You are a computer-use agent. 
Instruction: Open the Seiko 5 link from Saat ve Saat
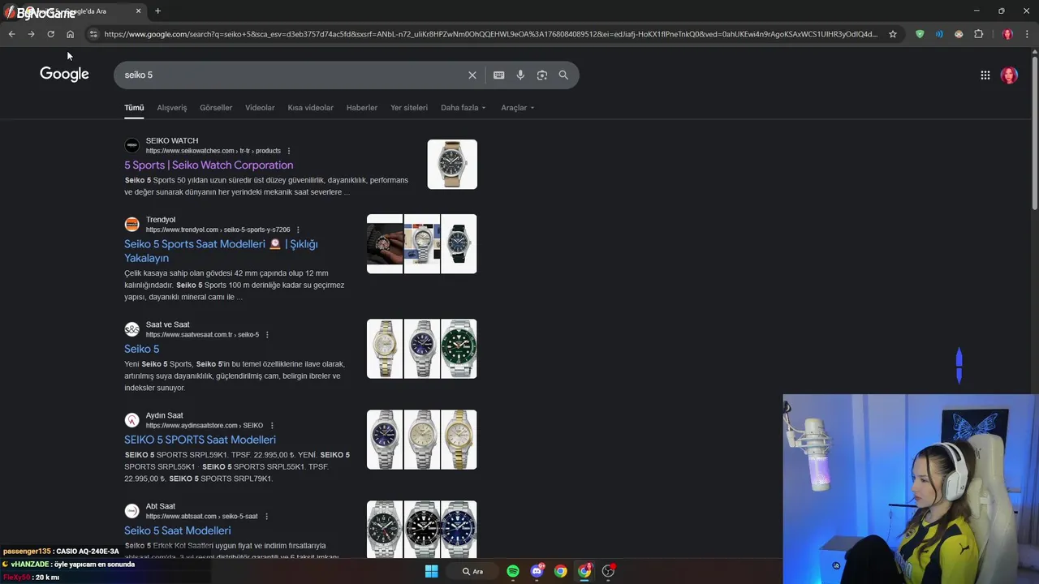pyautogui.click(x=141, y=349)
